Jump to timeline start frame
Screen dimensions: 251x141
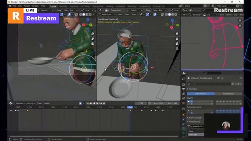tap(87, 103)
